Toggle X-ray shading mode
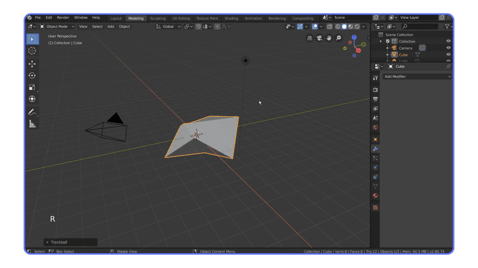 [330, 27]
